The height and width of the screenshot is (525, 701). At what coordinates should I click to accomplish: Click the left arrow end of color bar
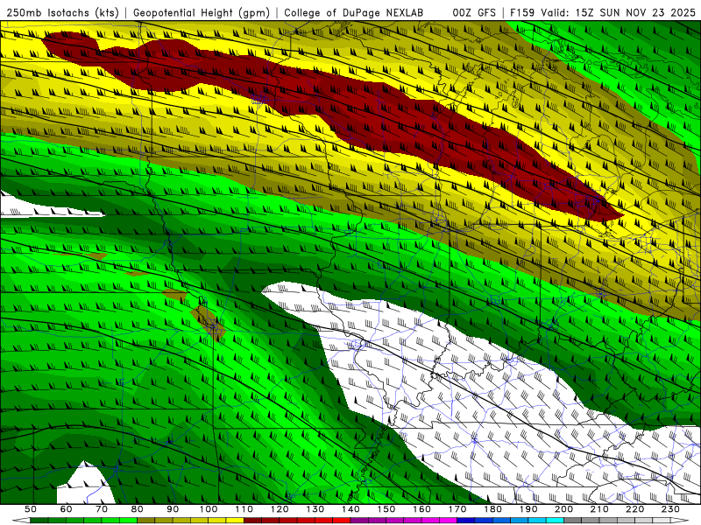(x=21, y=520)
